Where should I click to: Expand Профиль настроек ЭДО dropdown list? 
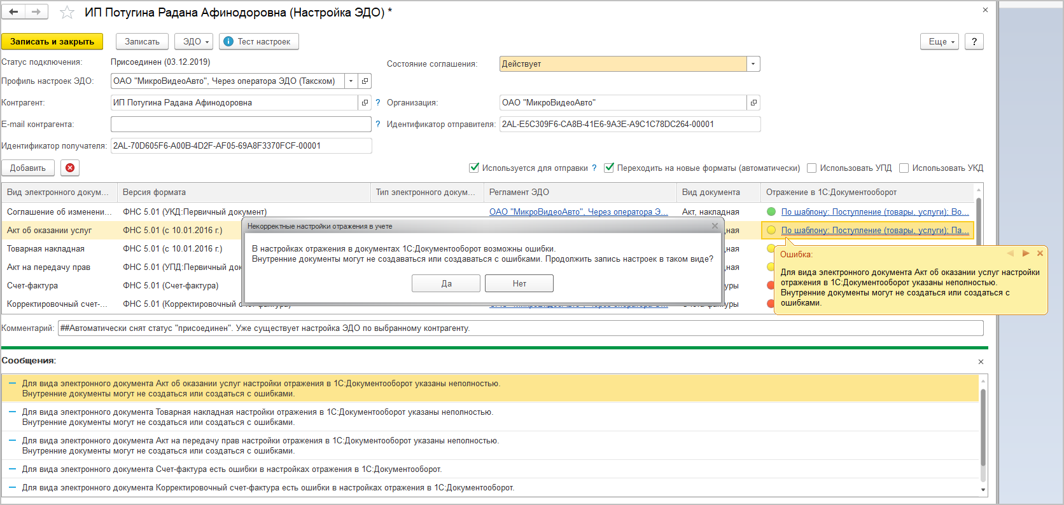pos(351,81)
